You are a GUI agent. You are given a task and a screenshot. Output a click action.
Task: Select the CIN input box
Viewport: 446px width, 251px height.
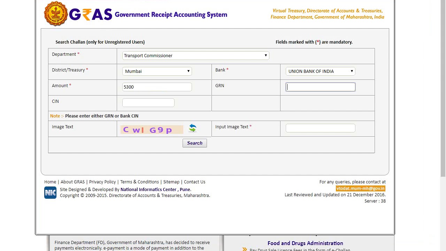[148, 102]
